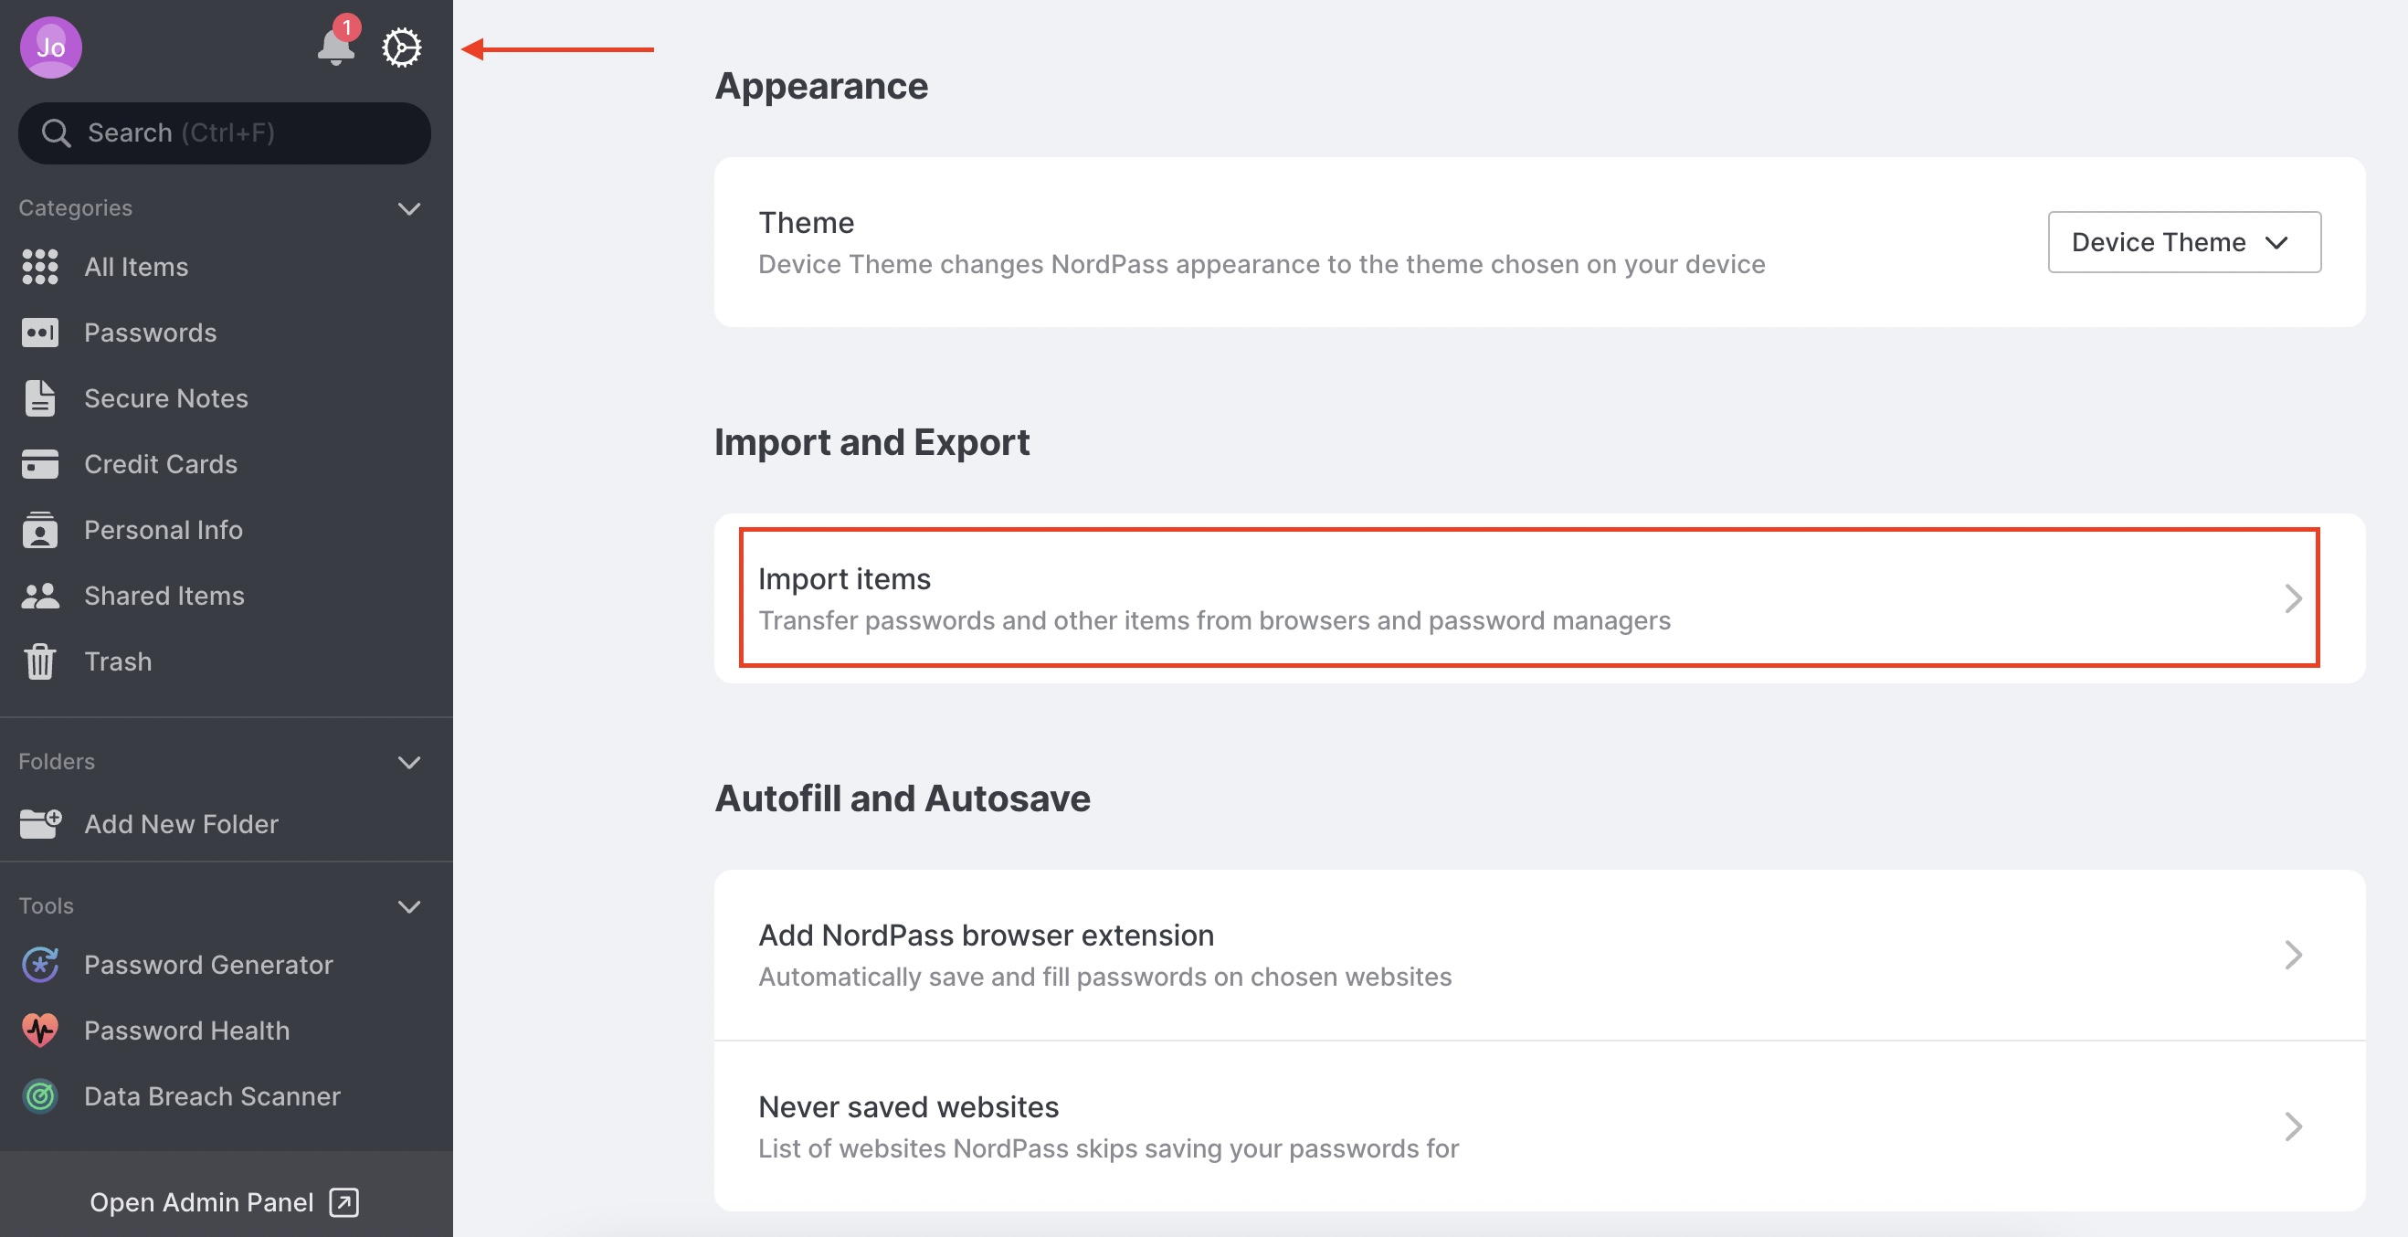Open the Device Theme dropdown
The height and width of the screenshot is (1237, 2408).
coord(2183,242)
